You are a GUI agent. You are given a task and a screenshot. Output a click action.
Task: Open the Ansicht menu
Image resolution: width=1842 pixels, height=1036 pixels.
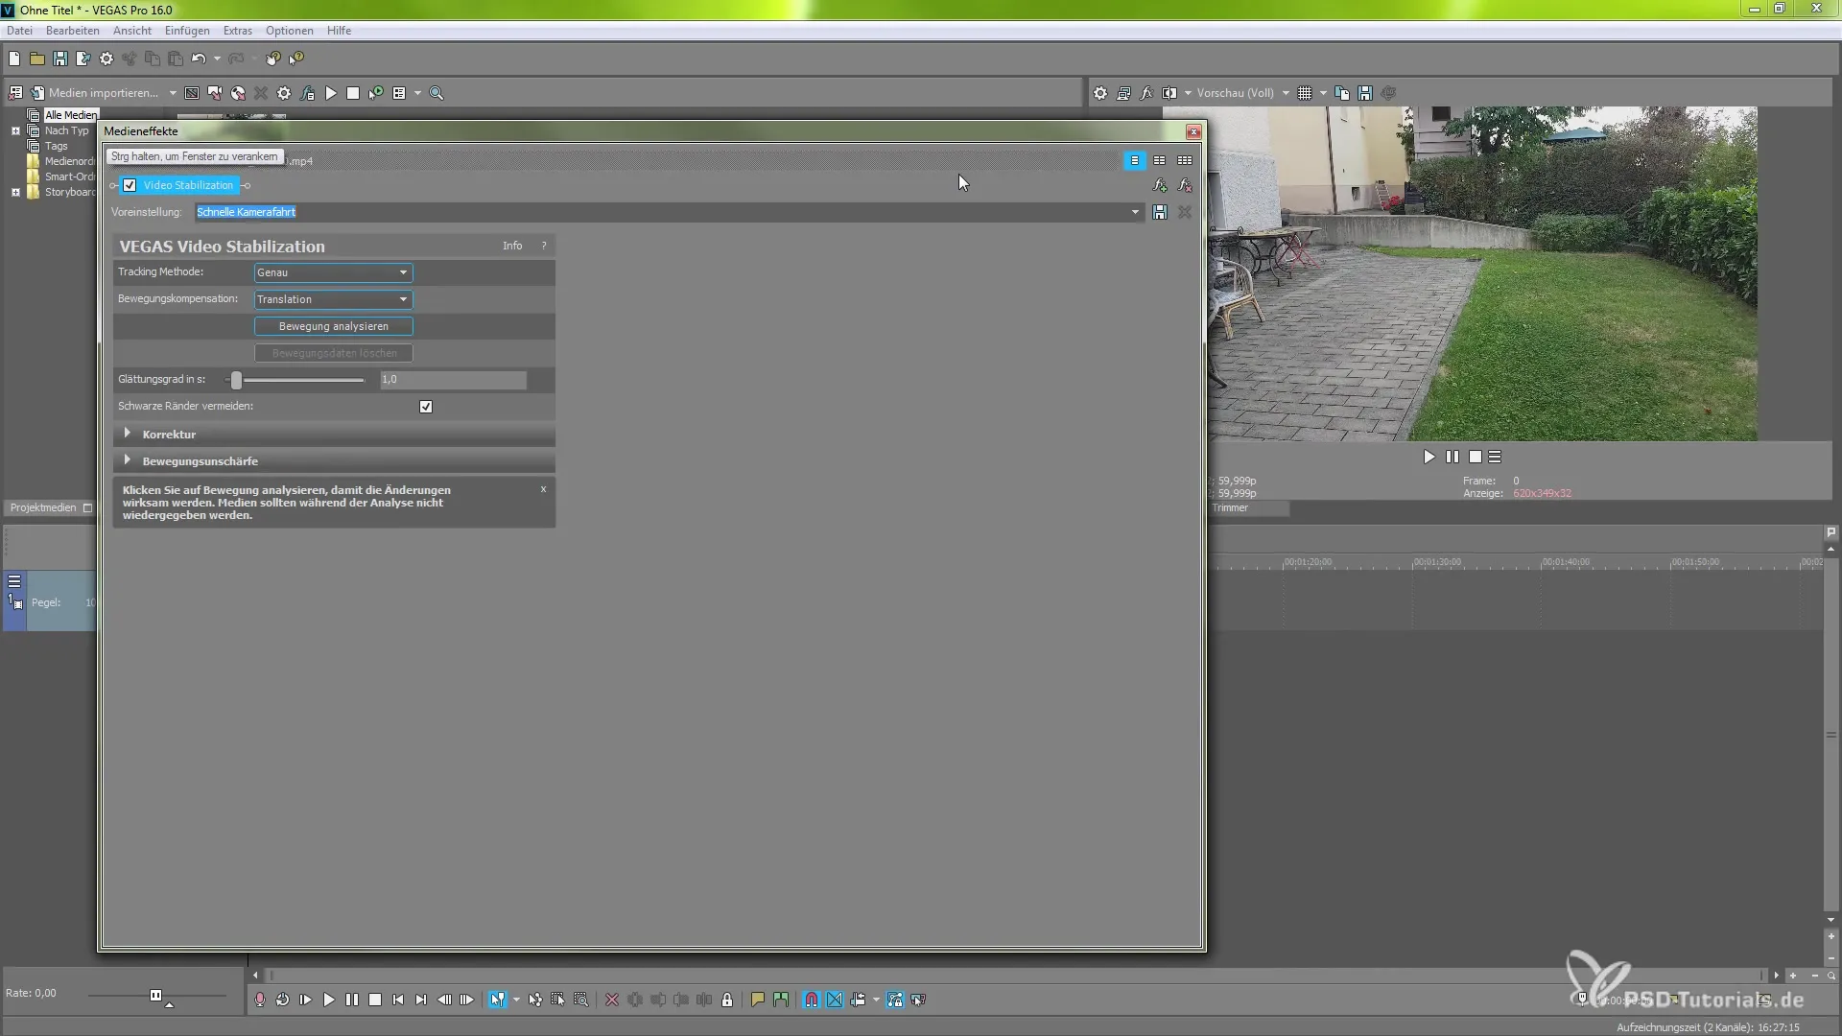pos(132,31)
